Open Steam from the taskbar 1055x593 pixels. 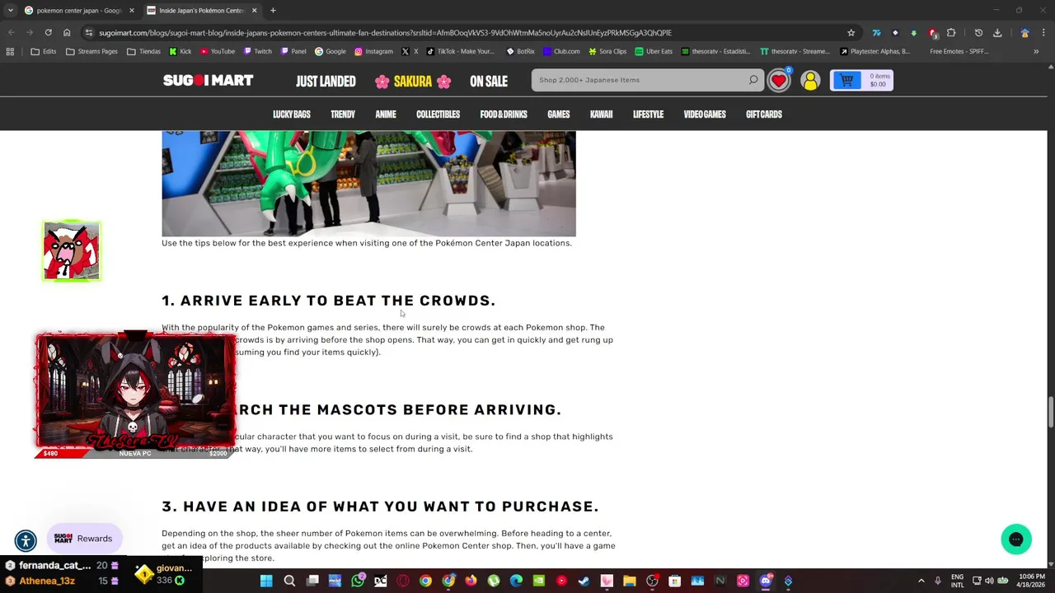[584, 581]
